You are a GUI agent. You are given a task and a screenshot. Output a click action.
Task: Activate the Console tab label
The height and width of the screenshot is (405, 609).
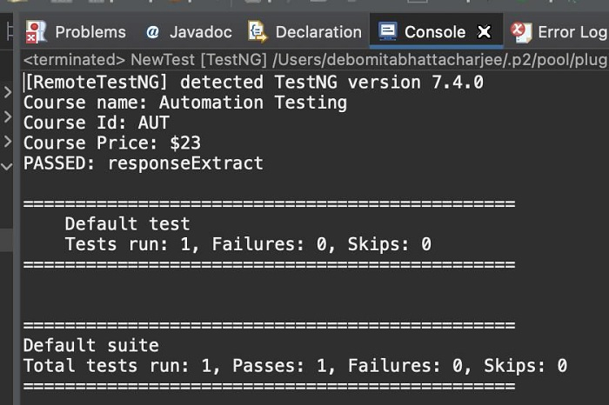click(434, 32)
